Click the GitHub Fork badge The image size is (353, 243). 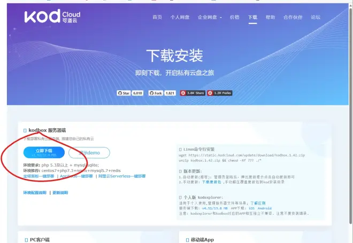[156, 93]
